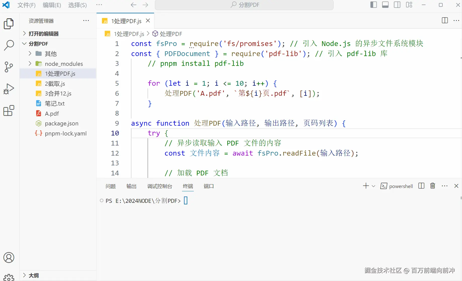Viewport: 462px width, 281px height.
Task: Select the powershell terminal entry
Action: (397, 186)
